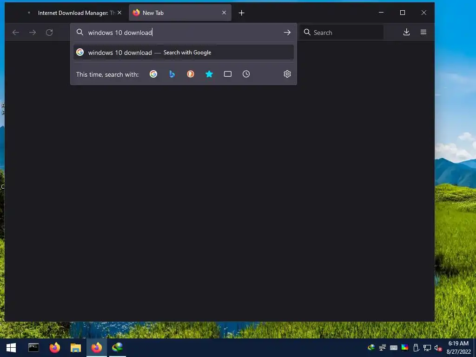Open the Windows Start menu
Viewport: 476px width, 357px height.
point(11,348)
